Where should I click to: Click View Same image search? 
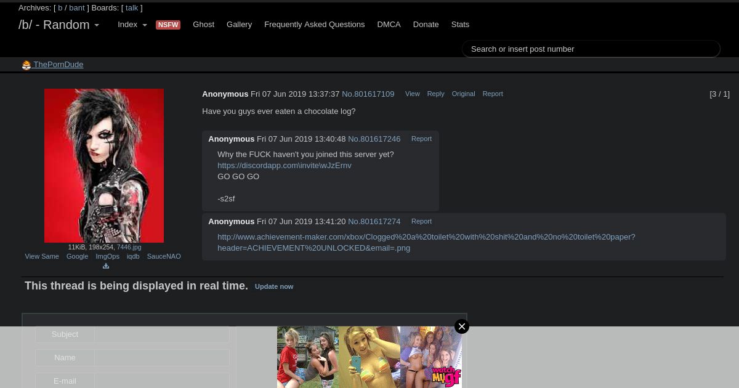click(42, 256)
